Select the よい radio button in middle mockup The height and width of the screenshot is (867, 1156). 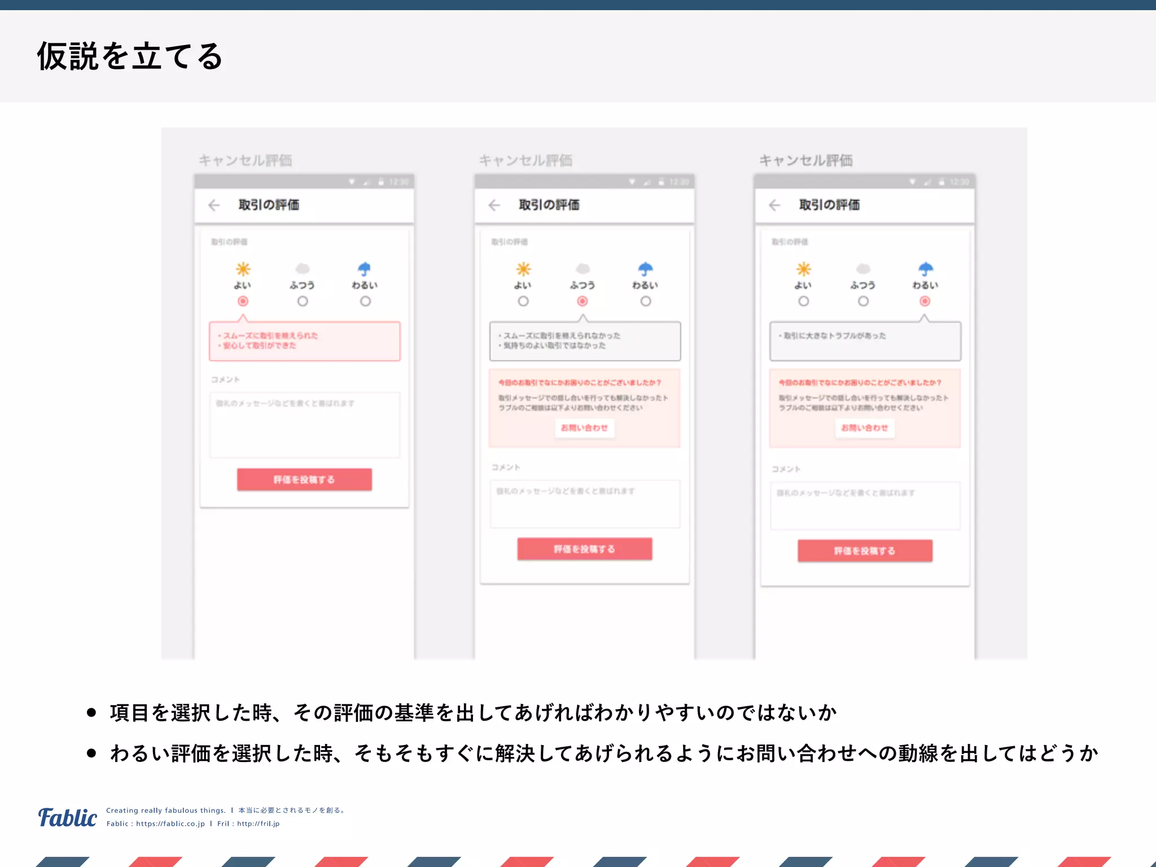coord(523,301)
